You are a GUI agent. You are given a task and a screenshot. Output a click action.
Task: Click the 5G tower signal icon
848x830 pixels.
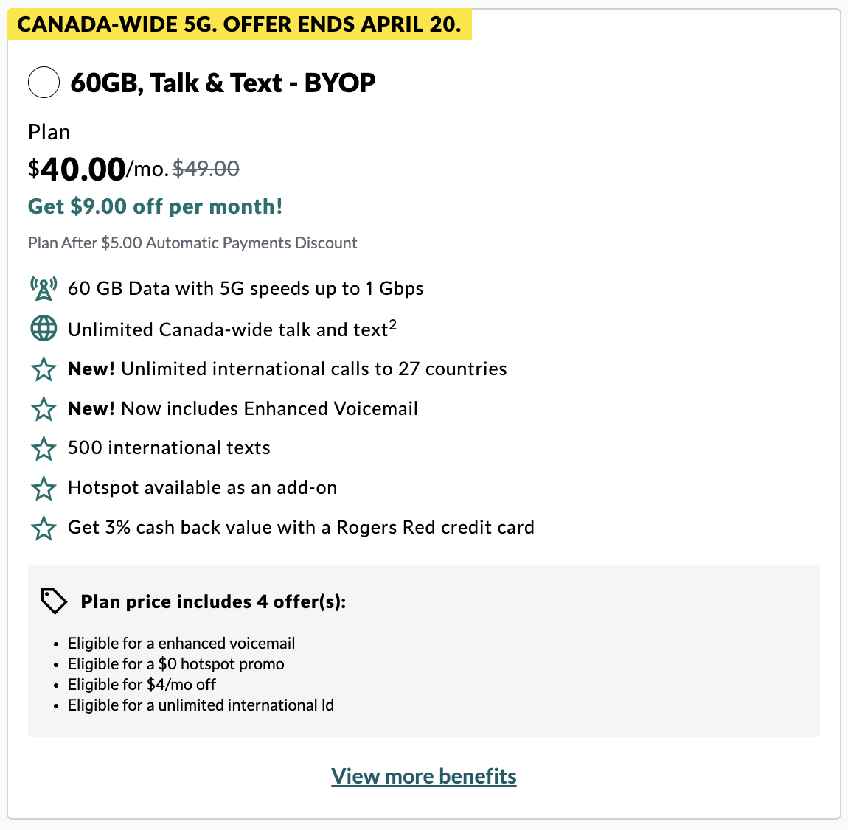pyautogui.click(x=44, y=288)
